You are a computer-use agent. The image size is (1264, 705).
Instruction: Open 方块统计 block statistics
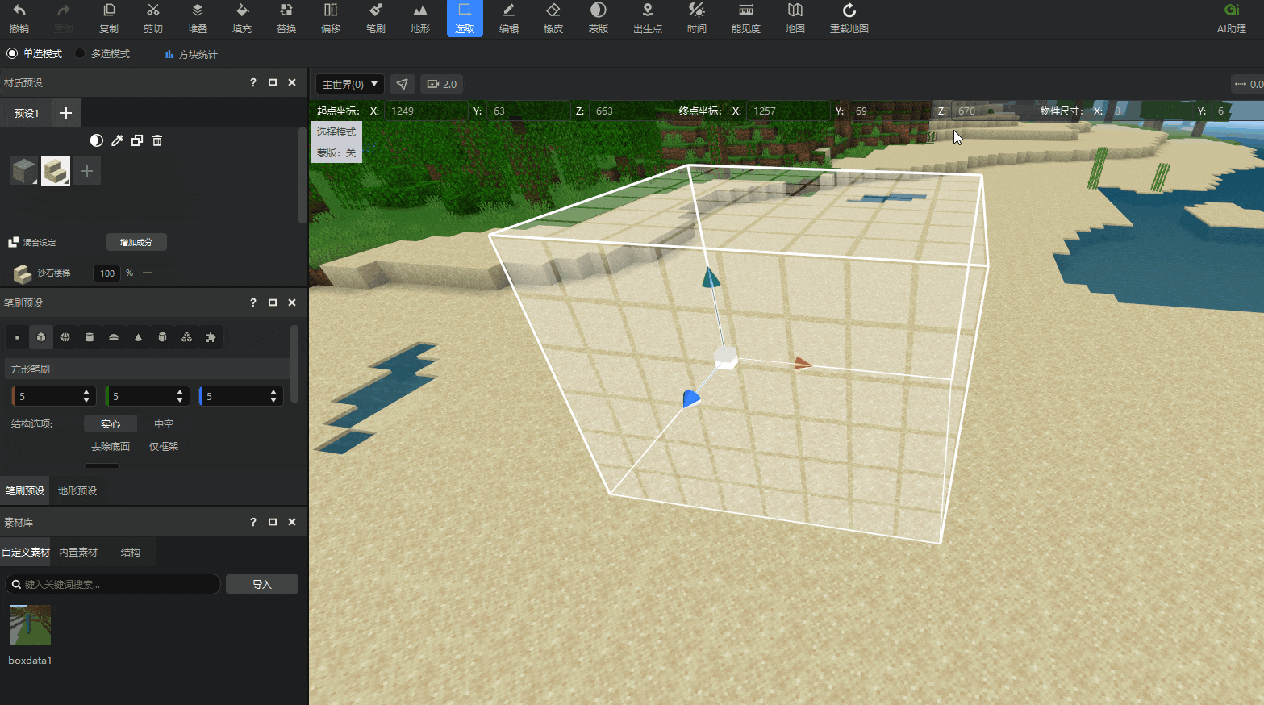191,54
